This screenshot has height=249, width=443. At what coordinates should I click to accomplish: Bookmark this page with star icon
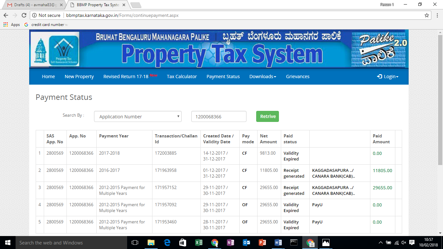click(x=427, y=15)
